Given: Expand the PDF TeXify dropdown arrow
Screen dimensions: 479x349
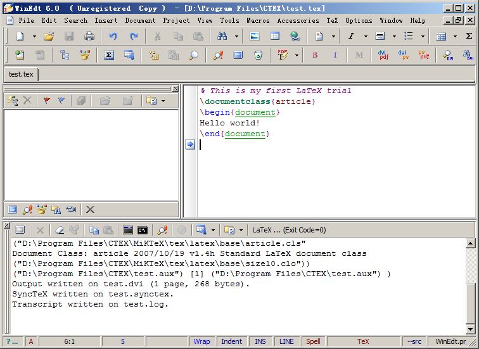Looking at the screenshot, I should [297, 55].
